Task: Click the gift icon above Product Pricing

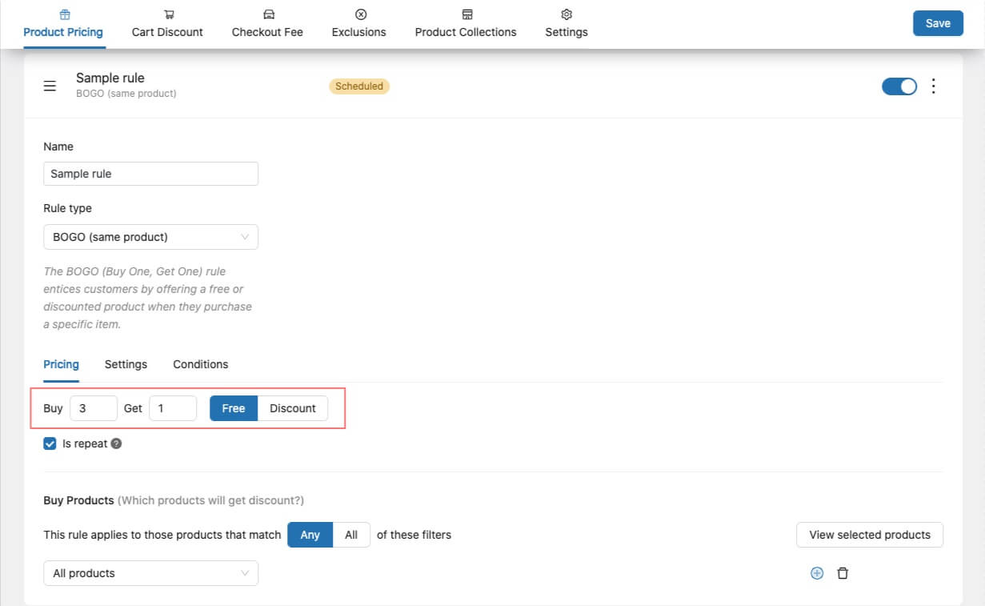Action: point(64,14)
